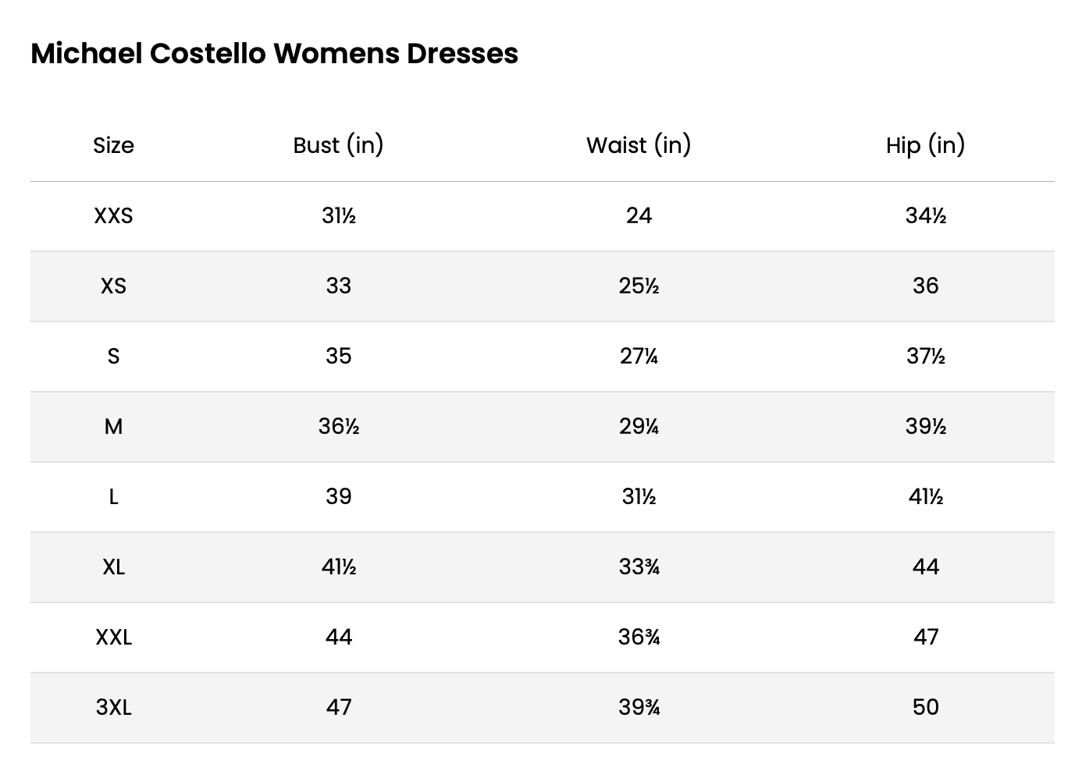Click the Bust (in) column header
Image resolution: width=1082 pixels, height=771 pixels.
(338, 145)
